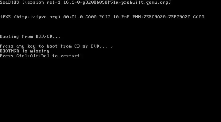Image resolution: width=221 pixels, height=122 pixels.
Task: Click the http://ipxe.org URL text
Action: [x=37, y=17]
